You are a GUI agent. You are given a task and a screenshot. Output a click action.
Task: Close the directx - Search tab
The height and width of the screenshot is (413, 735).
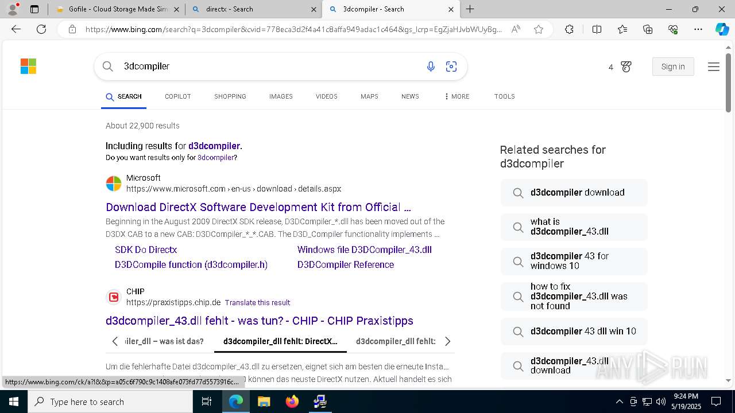pos(314,9)
